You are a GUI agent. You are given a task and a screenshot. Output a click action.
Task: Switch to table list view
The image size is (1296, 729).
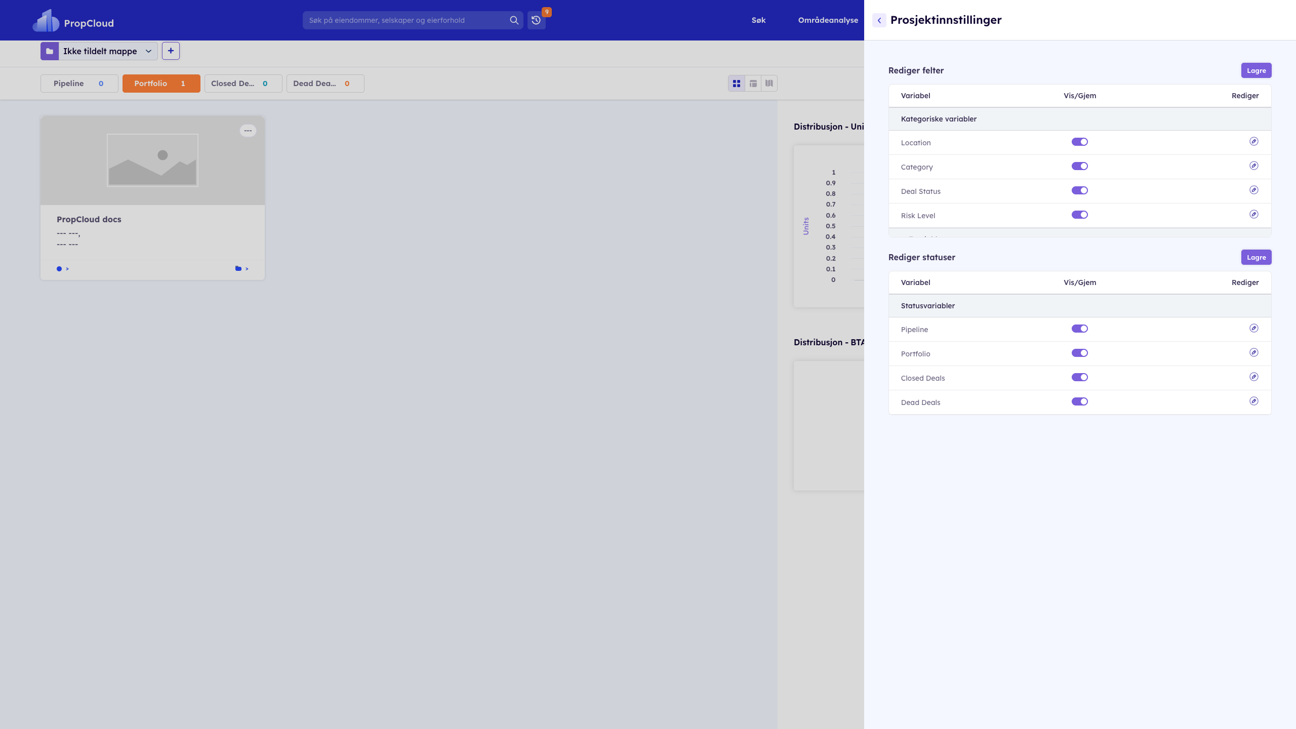point(753,84)
